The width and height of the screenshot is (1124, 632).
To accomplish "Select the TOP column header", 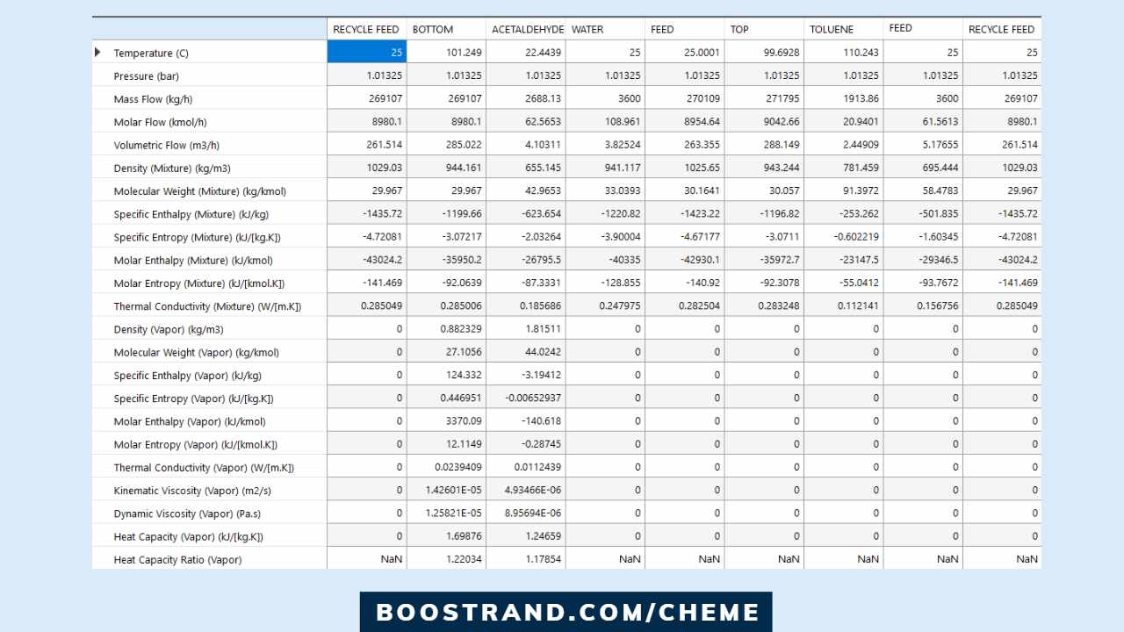I will 739,29.
